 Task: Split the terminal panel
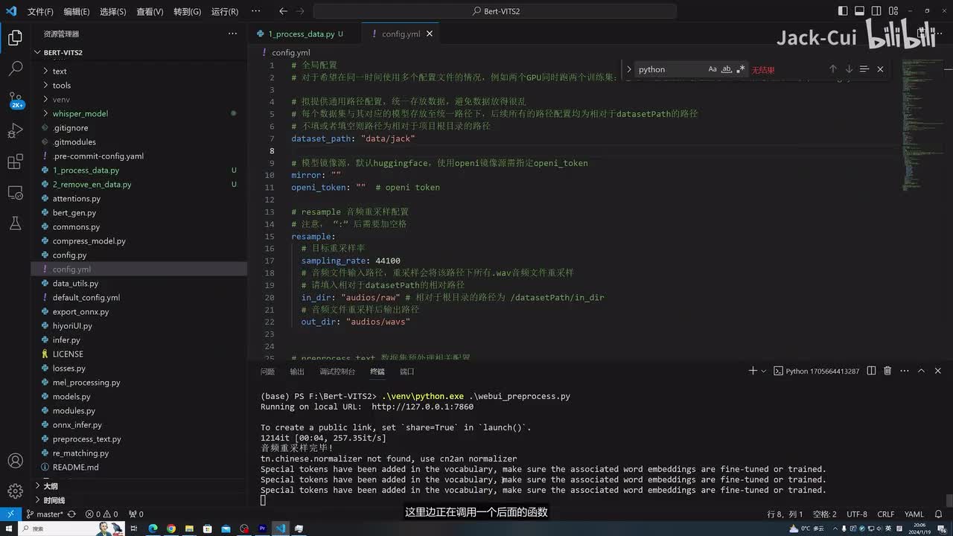[871, 371]
